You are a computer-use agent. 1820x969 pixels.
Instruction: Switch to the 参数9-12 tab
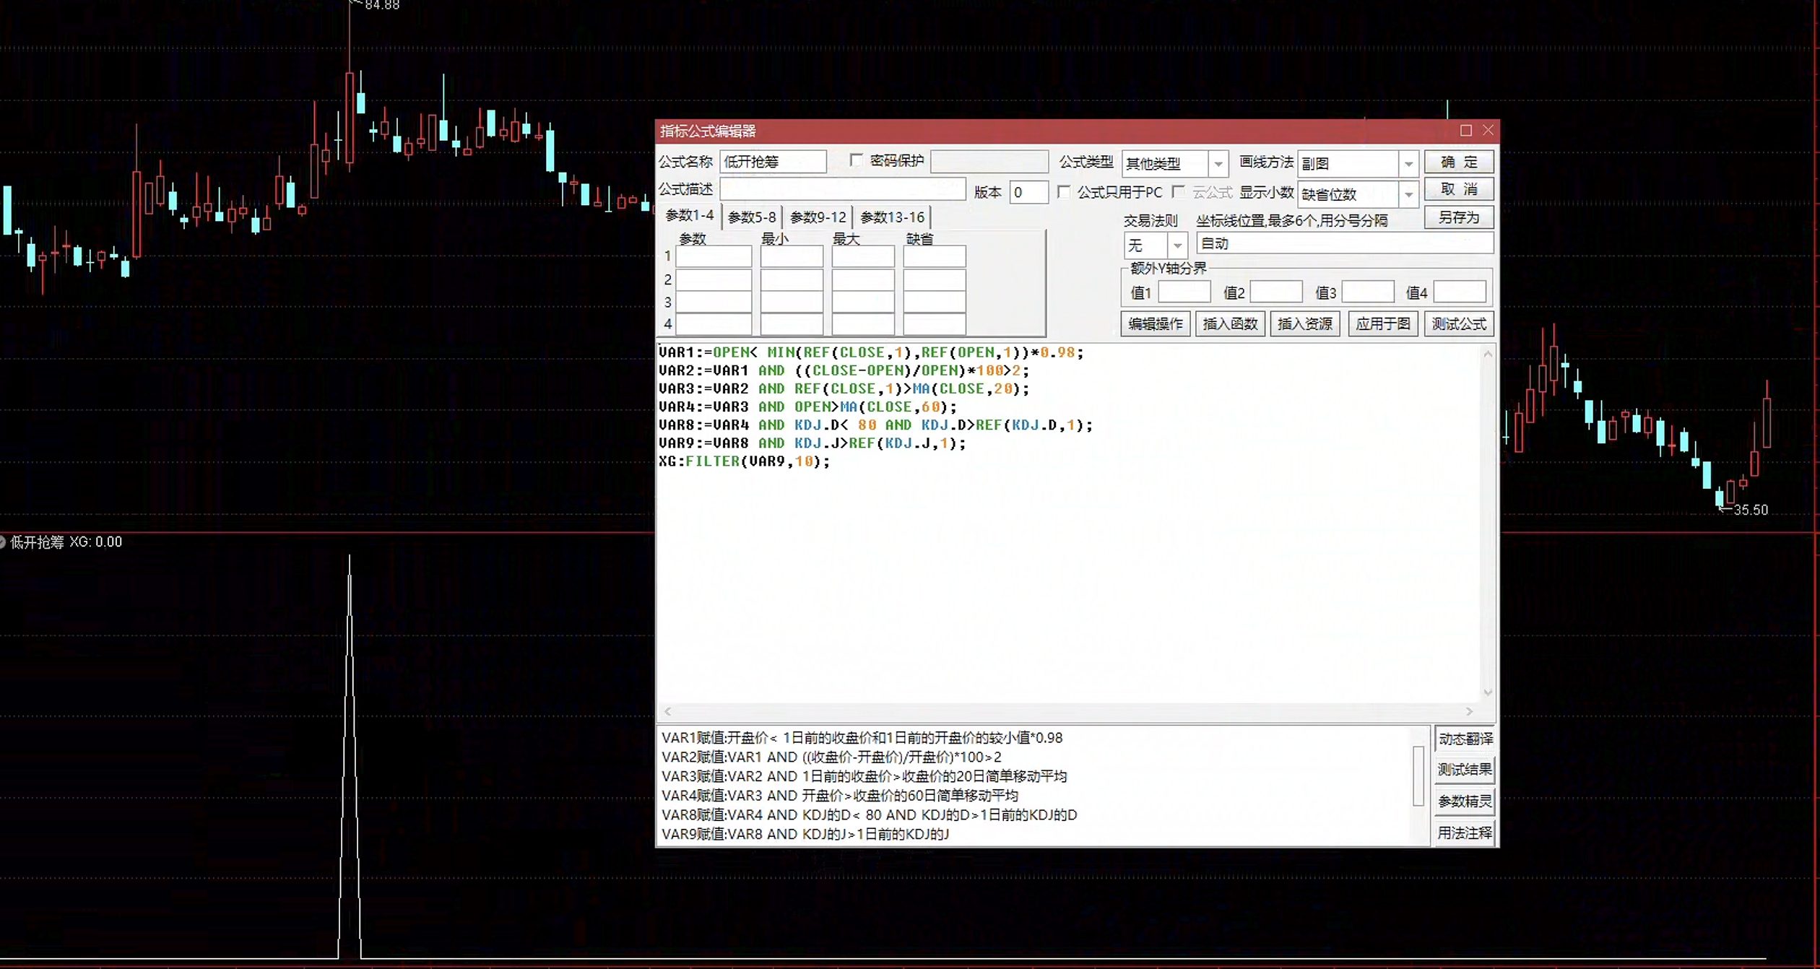click(x=818, y=217)
